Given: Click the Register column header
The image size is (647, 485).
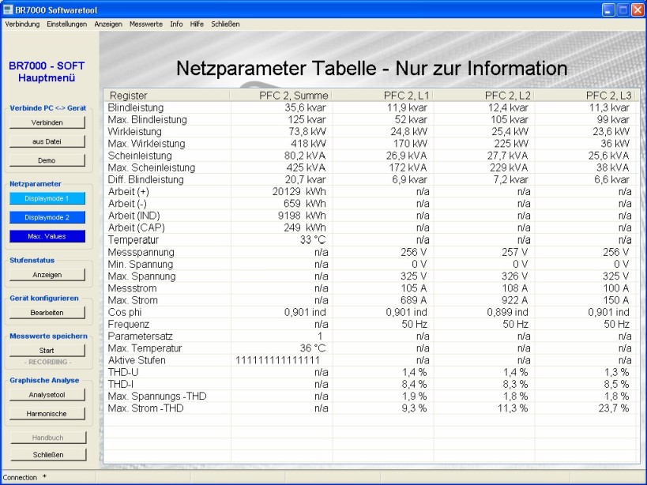Looking at the screenshot, I should (x=167, y=96).
